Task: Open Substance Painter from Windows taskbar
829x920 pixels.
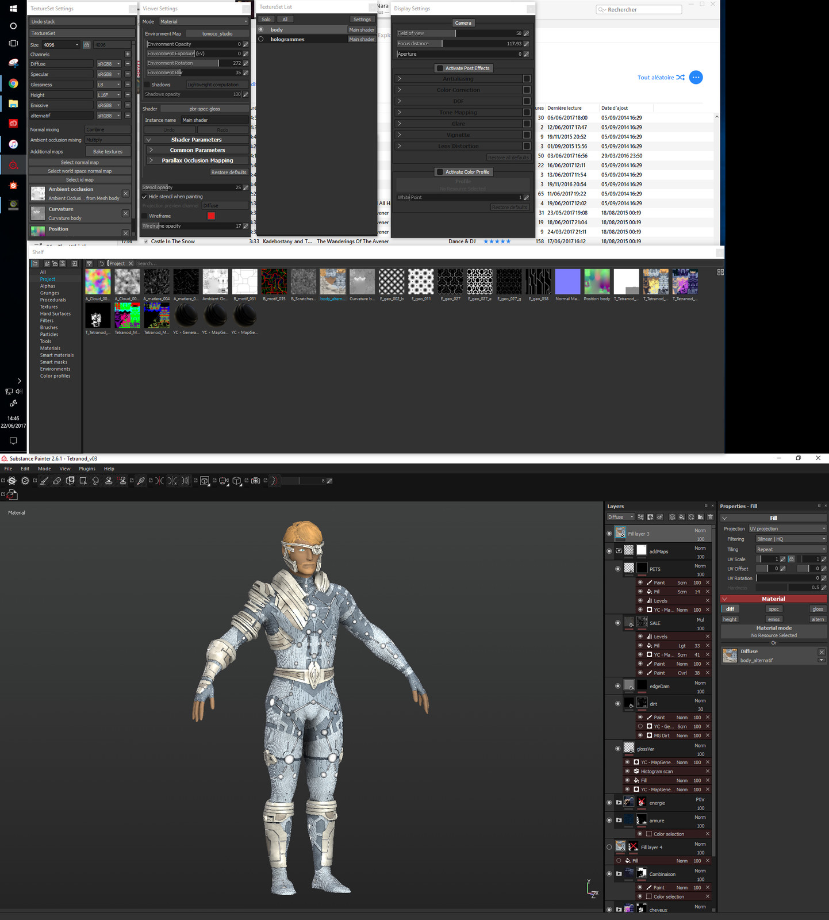Action: click(13, 165)
